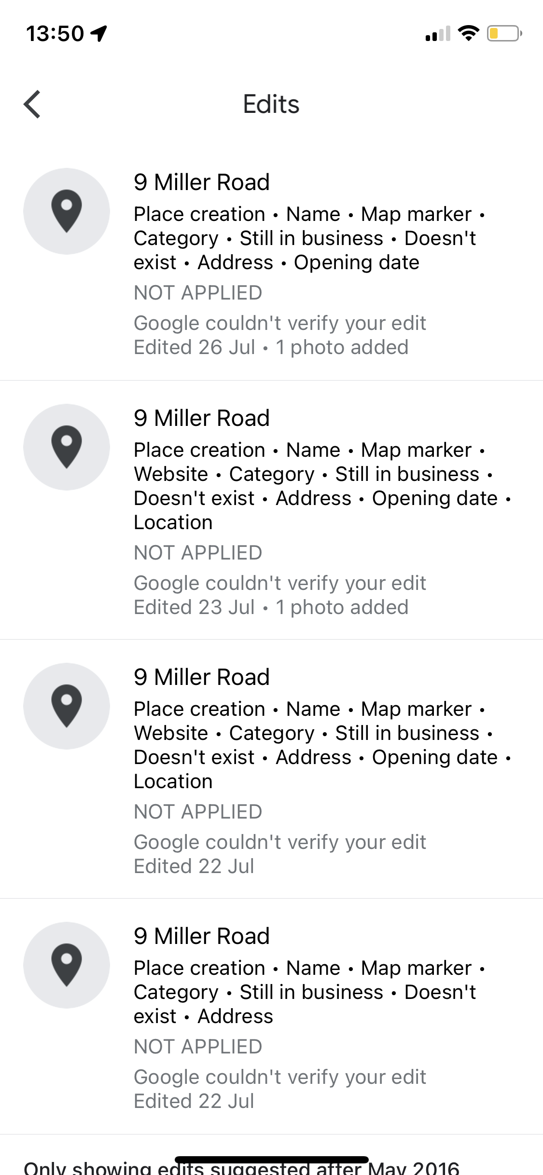This screenshot has height=1175, width=543.
Task: Tap pin icon of third 9 Miller Road edit
Action: [x=67, y=706]
